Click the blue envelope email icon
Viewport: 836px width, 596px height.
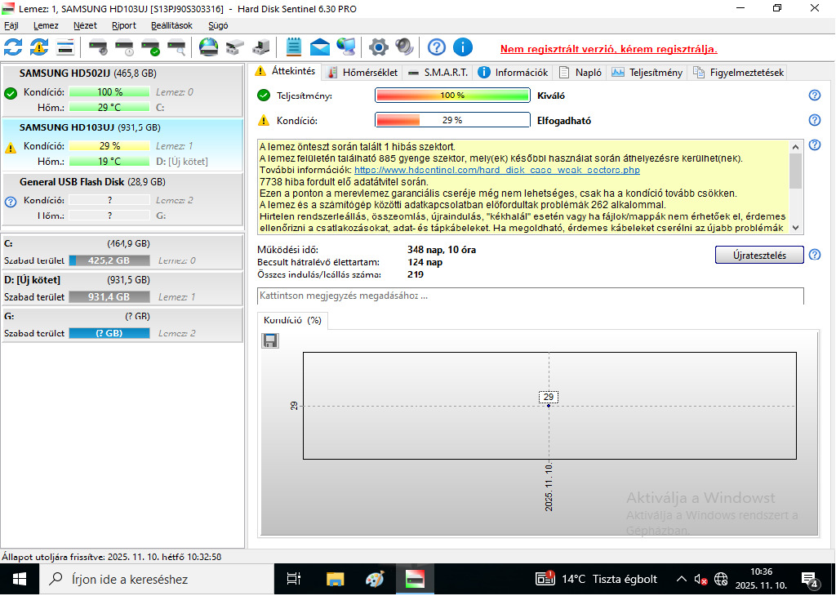click(x=320, y=47)
